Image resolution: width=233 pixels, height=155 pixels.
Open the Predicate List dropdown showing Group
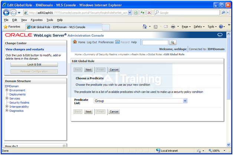[141, 101]
